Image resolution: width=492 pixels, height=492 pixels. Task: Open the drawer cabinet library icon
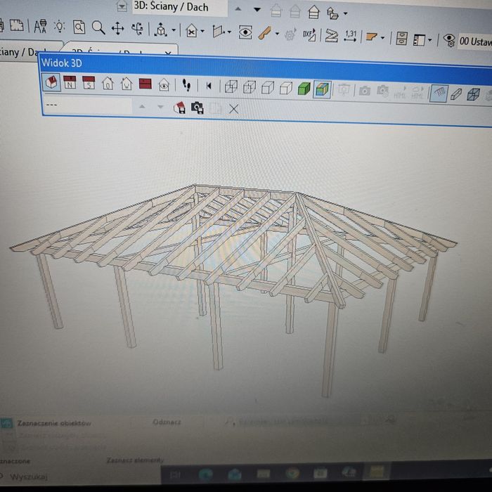(401, 38)
